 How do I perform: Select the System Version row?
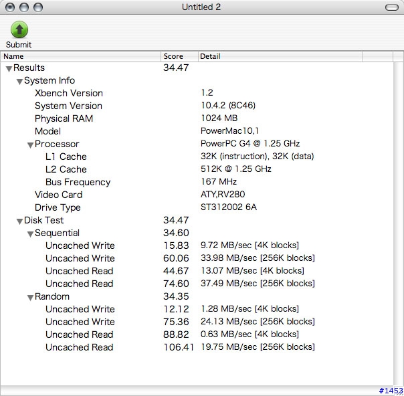(x=197, y=106)
